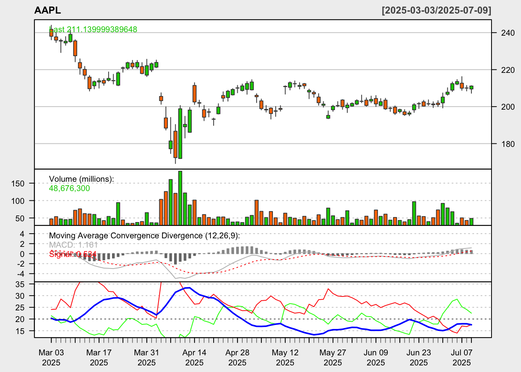This screenshot has height=372, width=521.
Task: Click the first orange candlestick near 240
Action: [x=51, y=33]
